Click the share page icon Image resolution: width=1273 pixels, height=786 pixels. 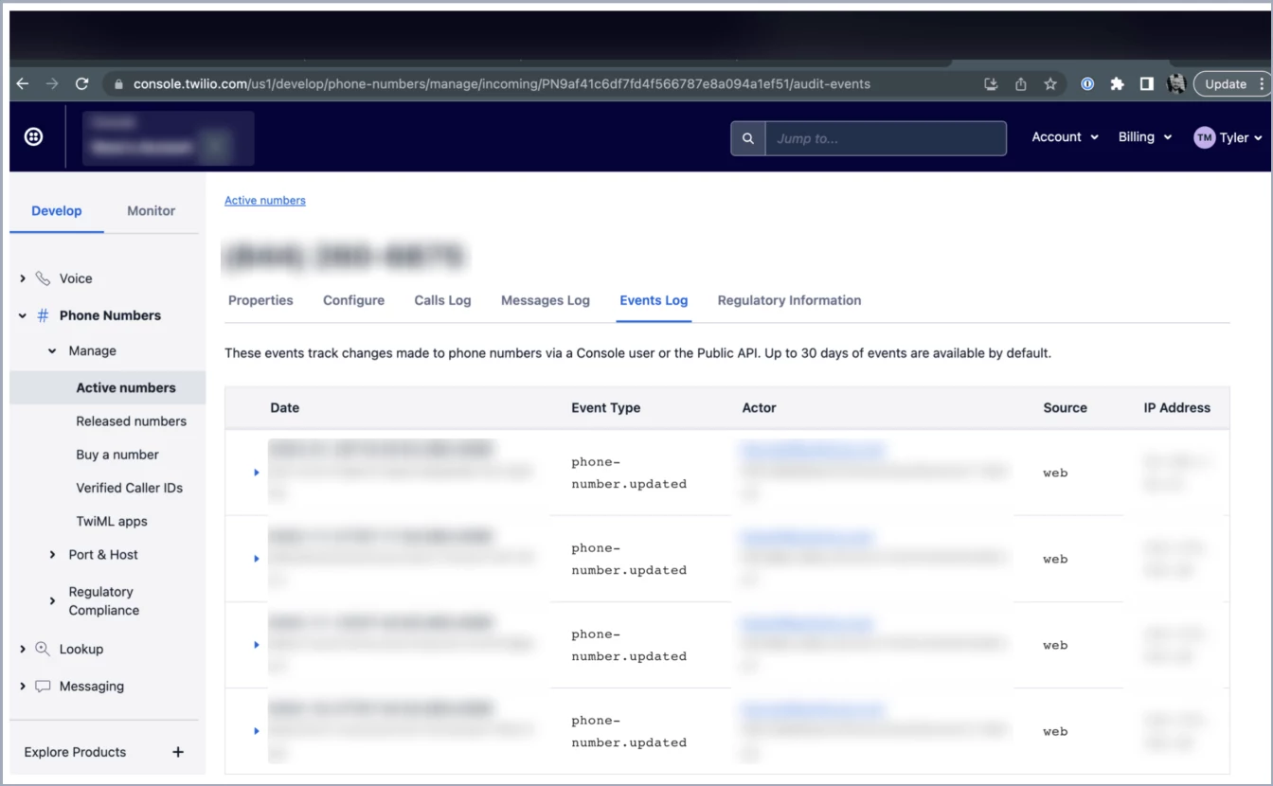(1021, 84)
